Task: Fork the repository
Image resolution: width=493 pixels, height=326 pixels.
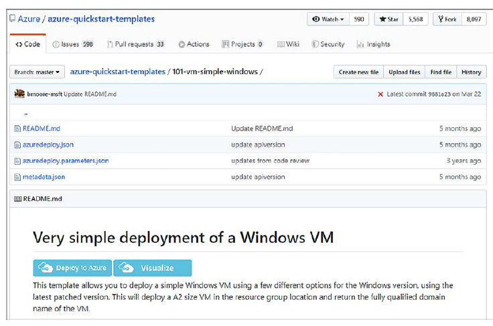Action: pos(447,19)
